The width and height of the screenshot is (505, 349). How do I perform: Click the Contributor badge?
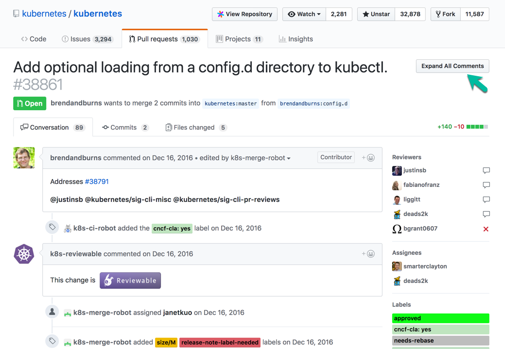336,157
